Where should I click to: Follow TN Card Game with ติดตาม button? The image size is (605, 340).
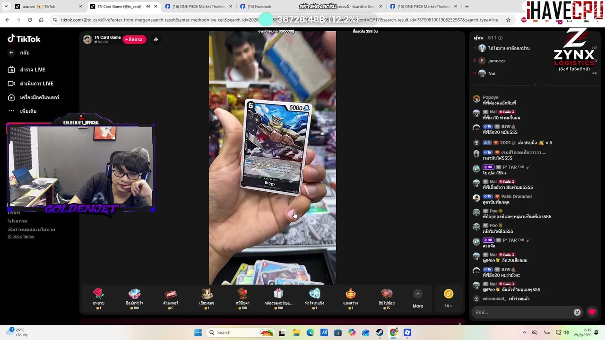tap(134, 39)
